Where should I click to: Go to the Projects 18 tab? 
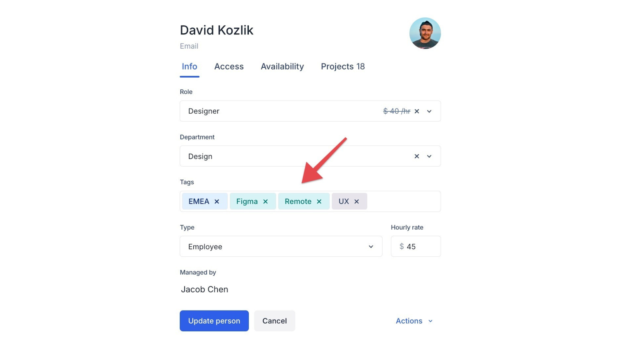(343, 67)
